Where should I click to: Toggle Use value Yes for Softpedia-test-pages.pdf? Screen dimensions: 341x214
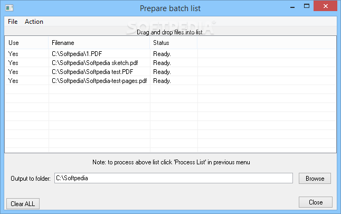(x=13, y=81)
